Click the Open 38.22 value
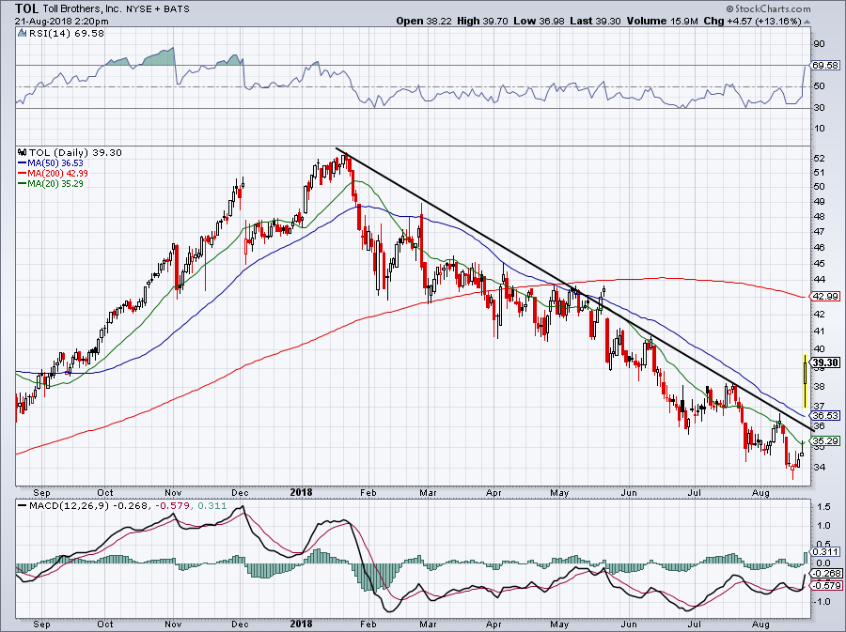This screenshot has height=632, width=846. tap(425, 21)
